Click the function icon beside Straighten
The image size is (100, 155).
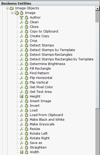point(22,147)
